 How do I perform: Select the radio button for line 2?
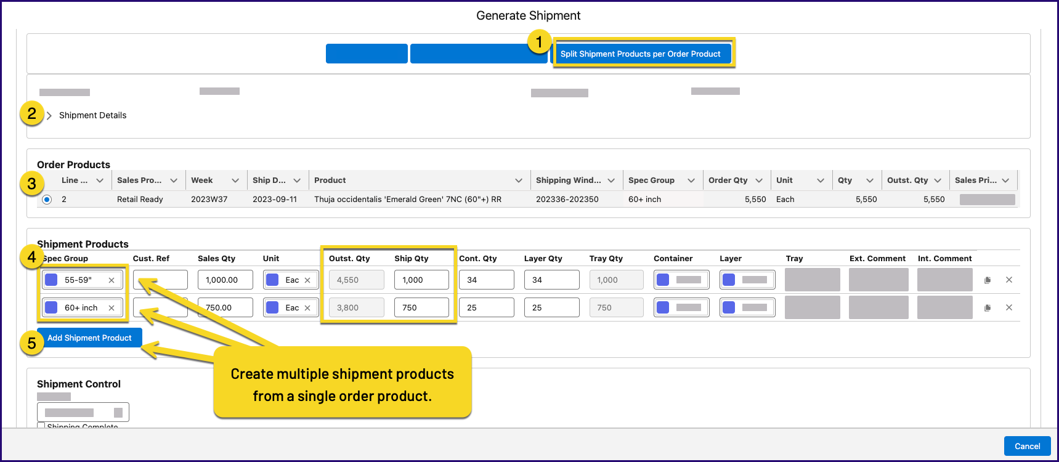pyautogui.click(x=47, y=200)
